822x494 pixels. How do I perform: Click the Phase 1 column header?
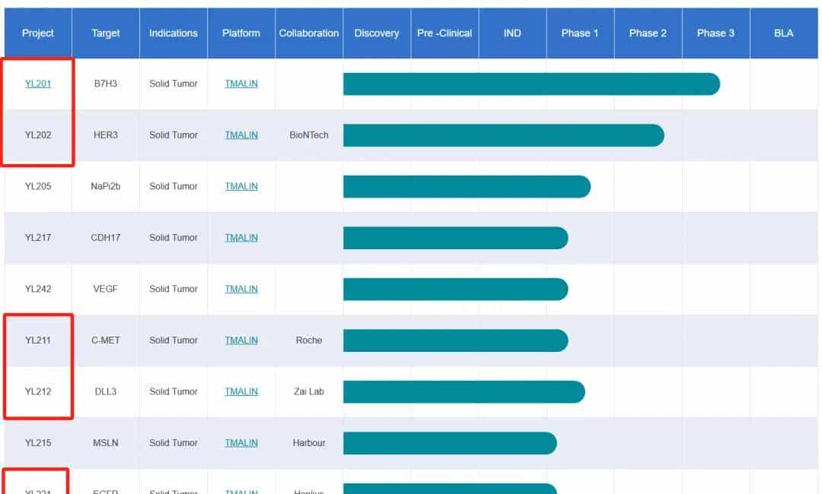(580, 33)
